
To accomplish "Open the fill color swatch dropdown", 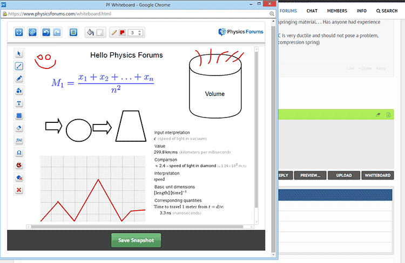I will click(100, 32).
